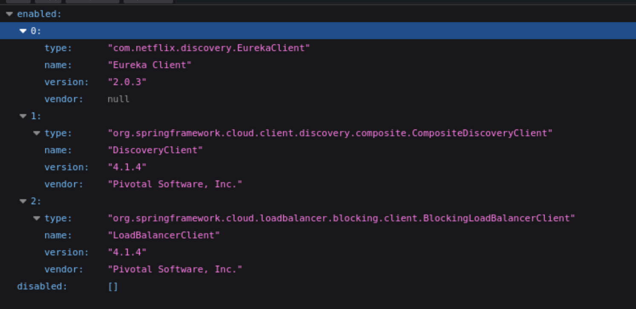Select the "disabled:" key label
This screenshot has height=309, width=636.
42,286
